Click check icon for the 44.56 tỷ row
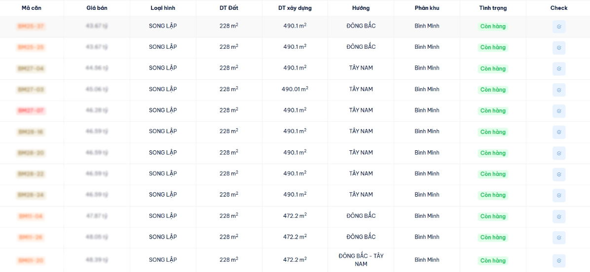Screen dimensions: 590x272 pyautogui.click(x=559, y=68)
